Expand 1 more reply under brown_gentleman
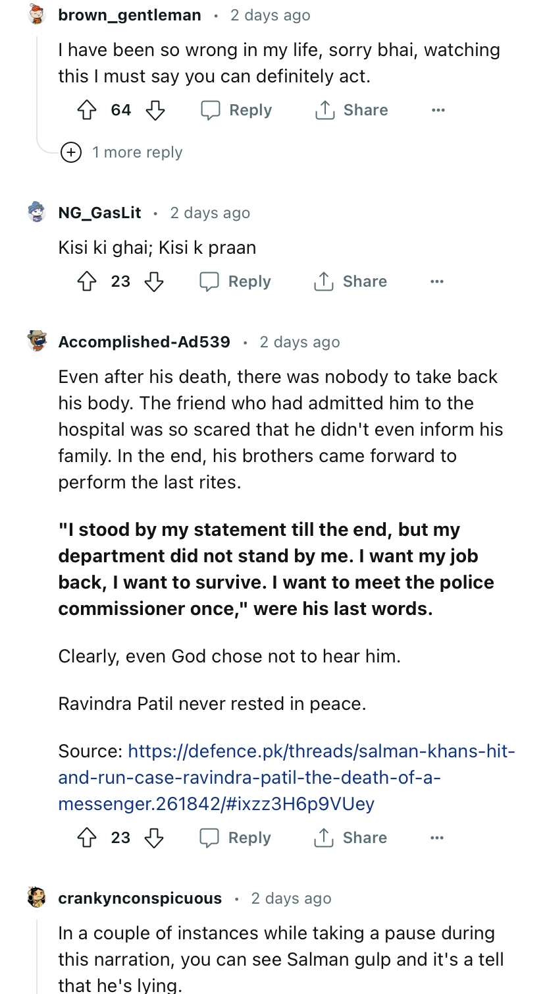The image size is (545, 994). 122,152
